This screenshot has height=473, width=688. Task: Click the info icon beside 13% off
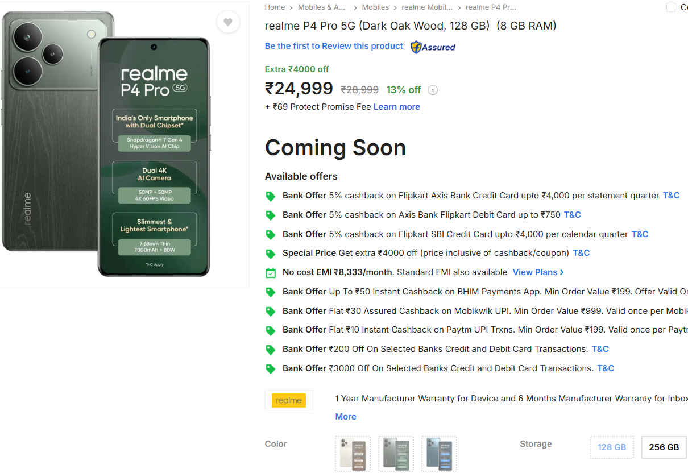pos(433,90)
